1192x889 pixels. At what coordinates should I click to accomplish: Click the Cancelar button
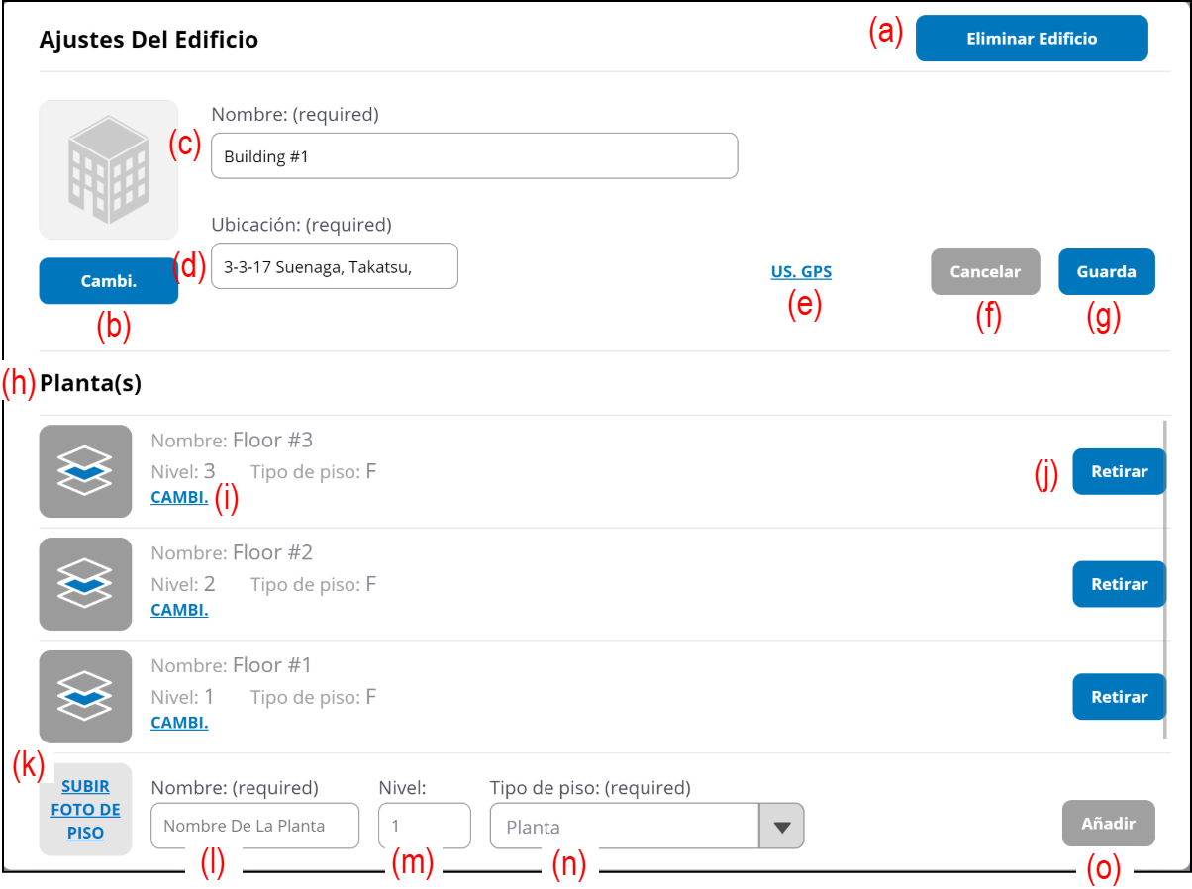985,272
